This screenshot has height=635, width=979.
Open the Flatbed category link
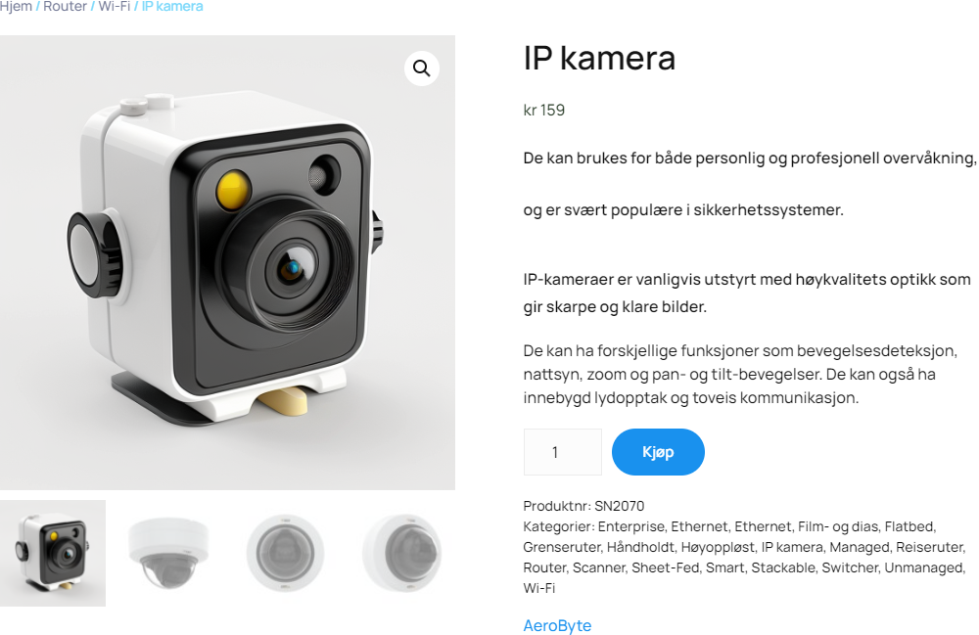909,526
